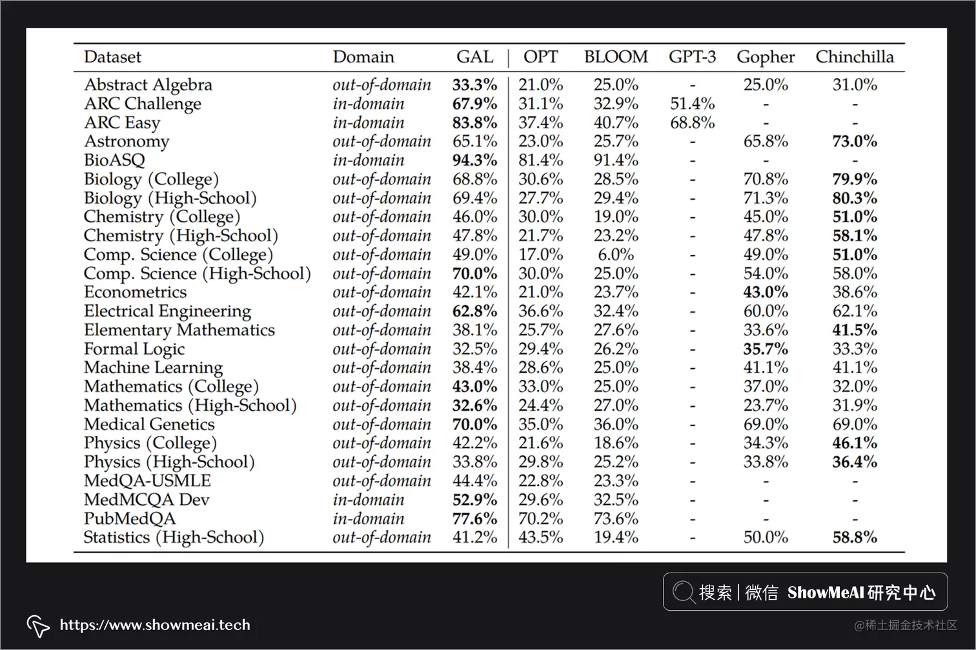Viewport: 976px width, 650px height.
Task: Click GAL value 52.9% for MedMCQA Dev
Action: click(x=474, y=500)
